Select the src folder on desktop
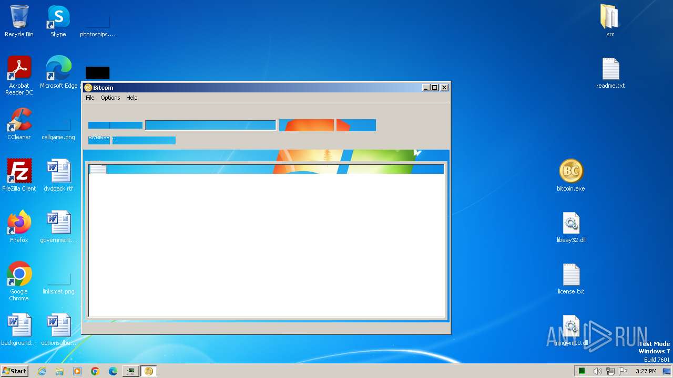Viewport: 673px width, 378px height. point(610,21)
